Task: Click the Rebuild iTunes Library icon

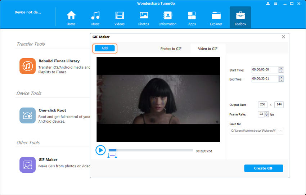Action: tap(27, 66)
